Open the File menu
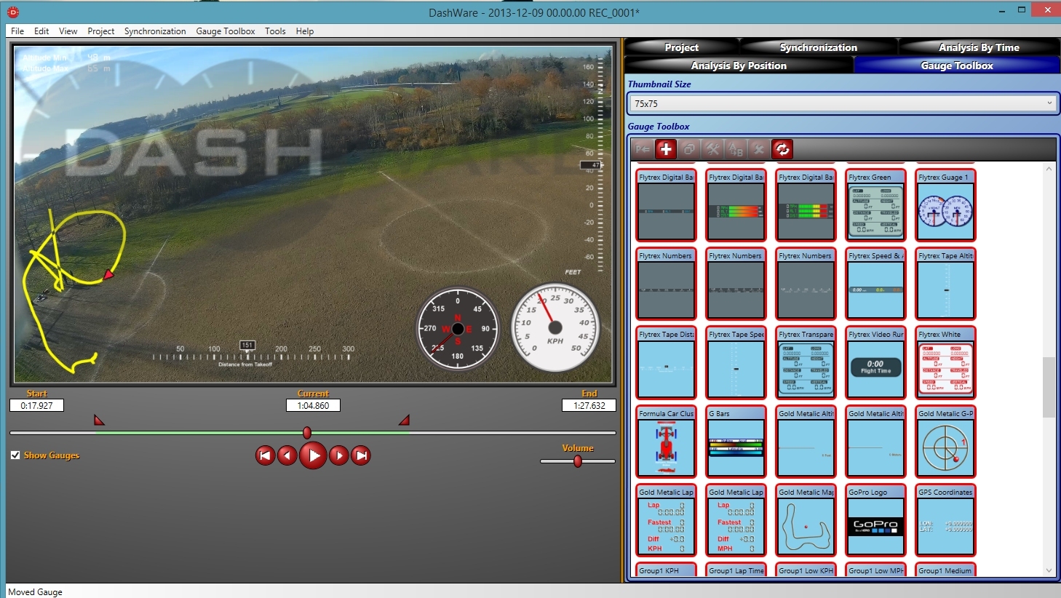1061x598 pixels. pyautogui.click(x=17, y=31)
